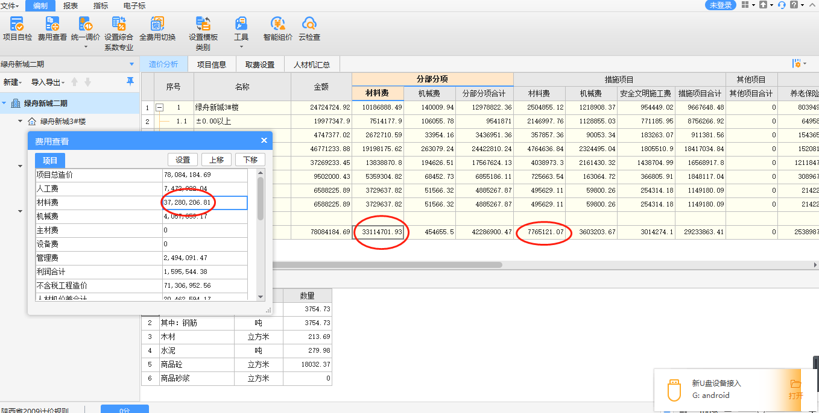Screen dimensions: 819x413
Task: Click the 项目 tab in 费用查看 dialog
Action: [x=50, y=160]
